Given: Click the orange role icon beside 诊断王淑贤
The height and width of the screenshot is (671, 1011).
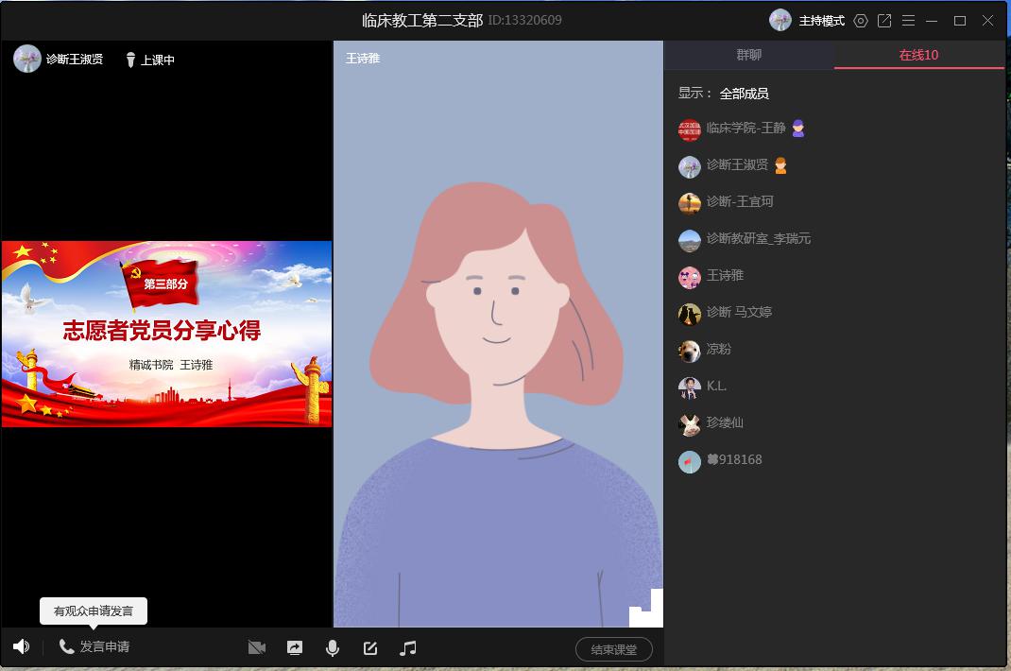Looking at the screenshot, I should click(x=780, y=165).
